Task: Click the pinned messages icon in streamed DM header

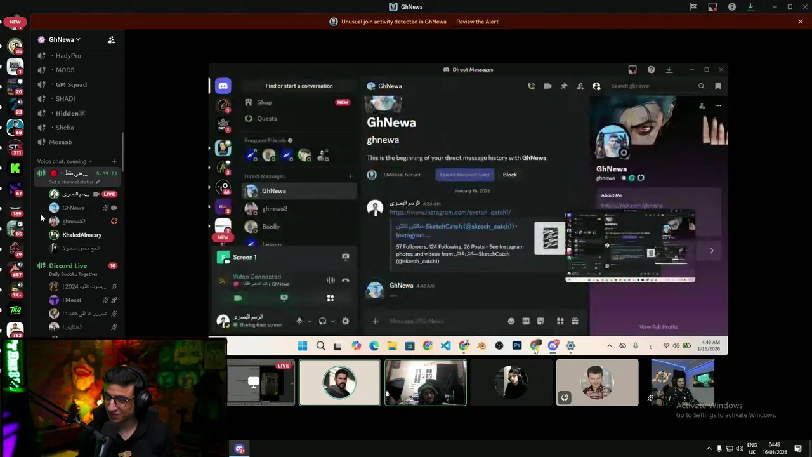Action: [x=563, y=86]
